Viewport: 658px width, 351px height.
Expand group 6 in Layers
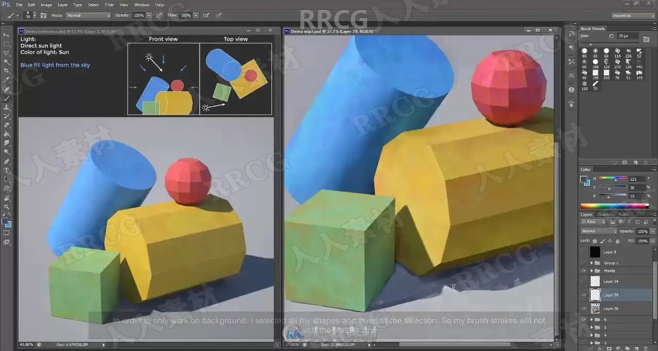(592, 319)
